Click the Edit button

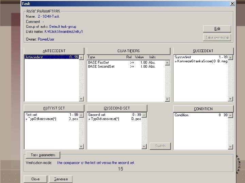point(217,29)
